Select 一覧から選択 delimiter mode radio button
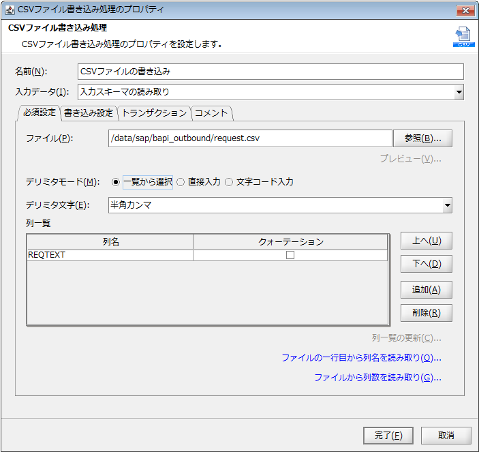 (x=115, y=182)
